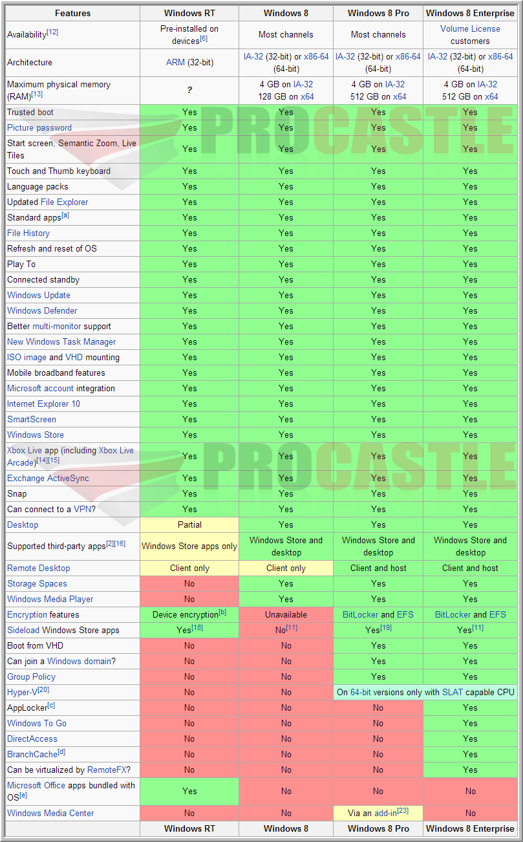This screenshot has width=523, height=842.
Task: Open the File Explorer link
Action: 64,202
